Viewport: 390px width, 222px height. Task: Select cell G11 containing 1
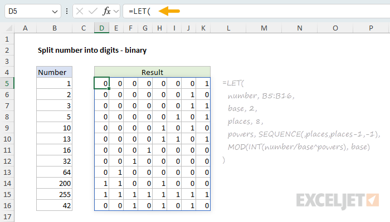point(145,150)
